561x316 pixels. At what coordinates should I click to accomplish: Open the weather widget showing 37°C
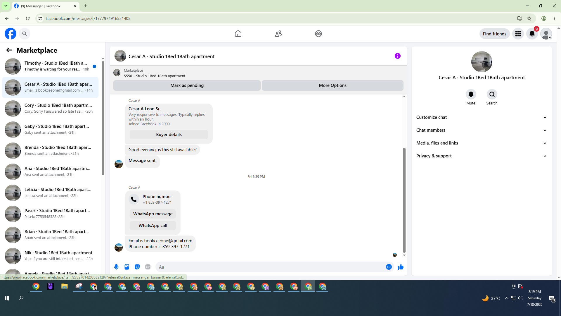click(x=491, y=298)
